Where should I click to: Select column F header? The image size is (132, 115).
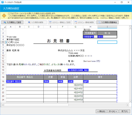point(63,27)
